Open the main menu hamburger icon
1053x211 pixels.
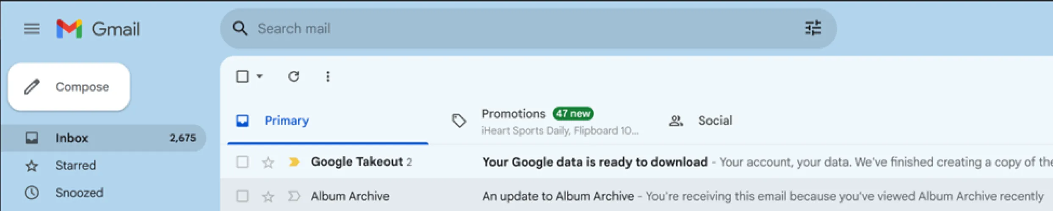[31, 29]
